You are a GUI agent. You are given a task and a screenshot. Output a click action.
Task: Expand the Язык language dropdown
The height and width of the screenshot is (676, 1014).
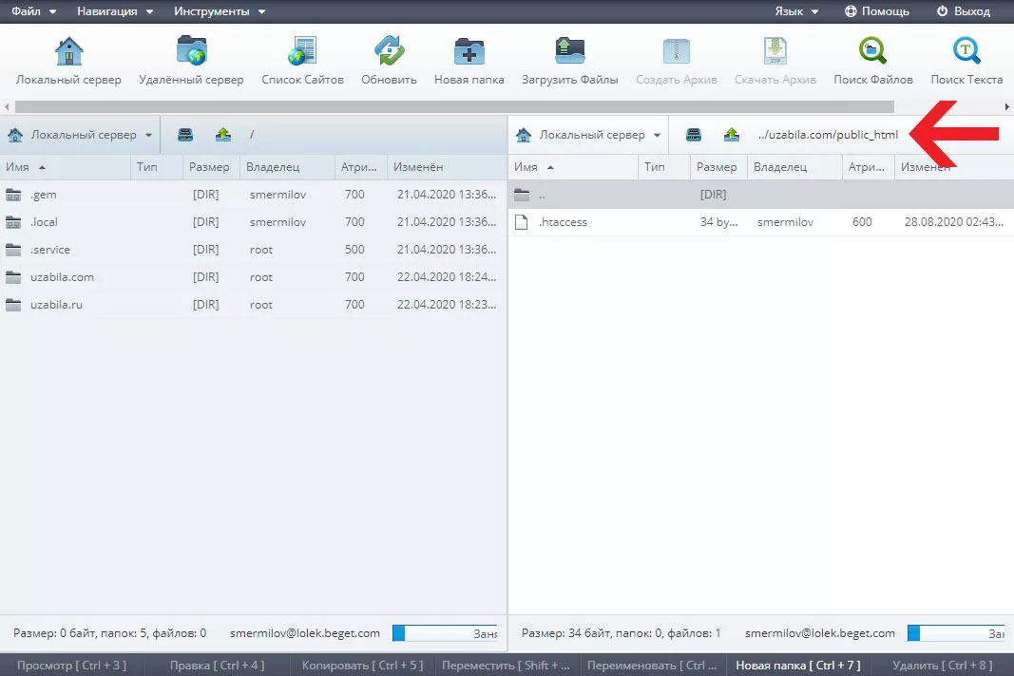coord(795,11)
